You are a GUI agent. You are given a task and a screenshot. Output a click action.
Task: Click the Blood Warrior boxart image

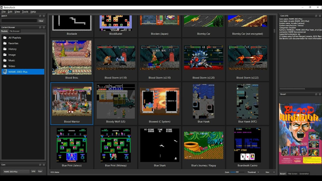pyautogui.click(x=300, y=134)
